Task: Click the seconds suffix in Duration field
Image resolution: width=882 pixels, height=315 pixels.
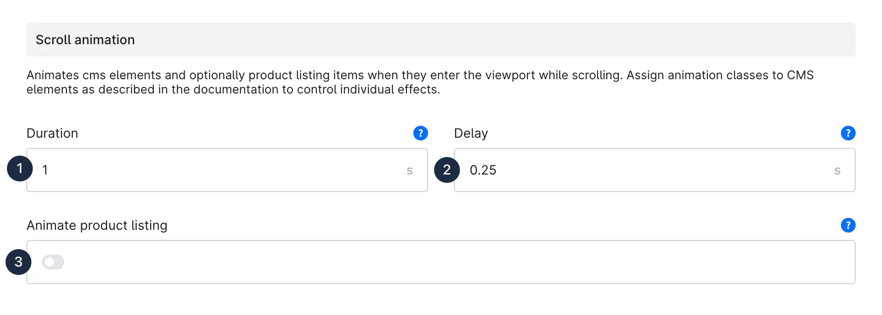Action: pos(410,170)
